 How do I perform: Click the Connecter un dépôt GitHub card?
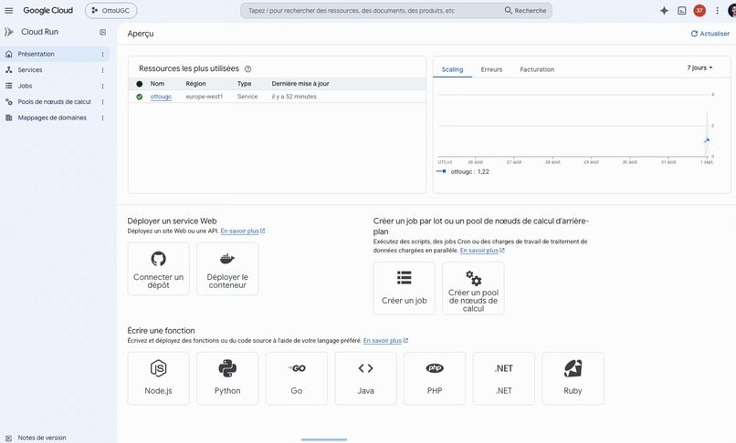[x=158, y=269]
